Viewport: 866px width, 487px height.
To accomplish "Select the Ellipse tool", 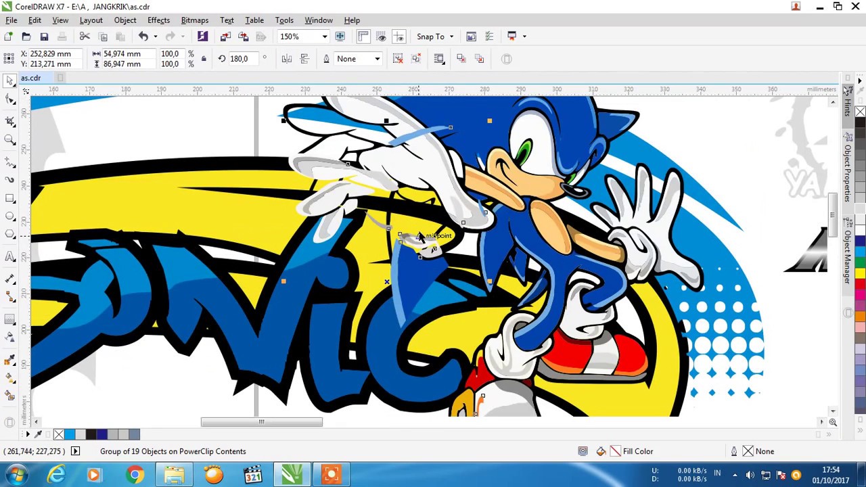I will pos(10,216).
